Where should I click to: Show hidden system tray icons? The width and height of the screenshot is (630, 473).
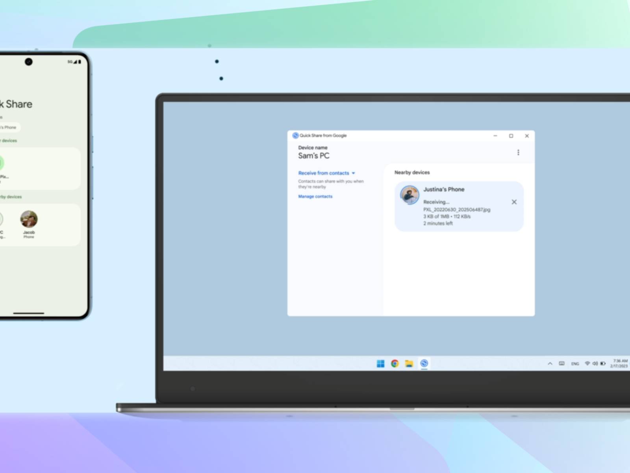pyautogui.click(x=550, y=363)
